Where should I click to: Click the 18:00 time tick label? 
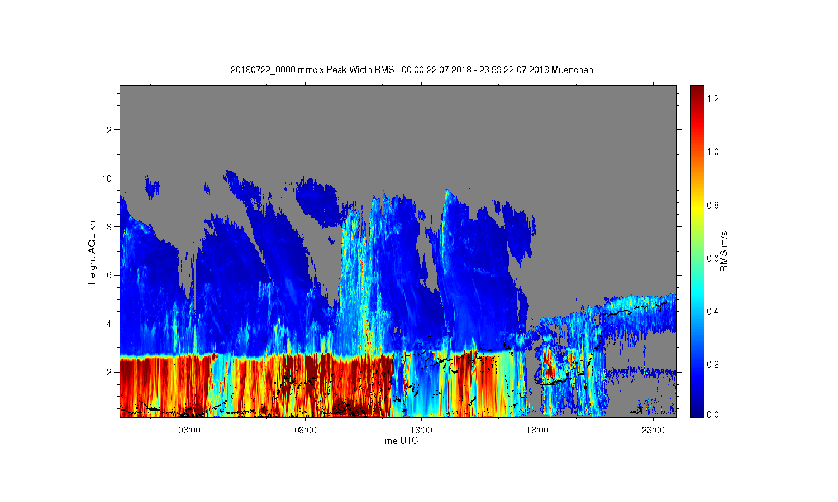point(537,431)
